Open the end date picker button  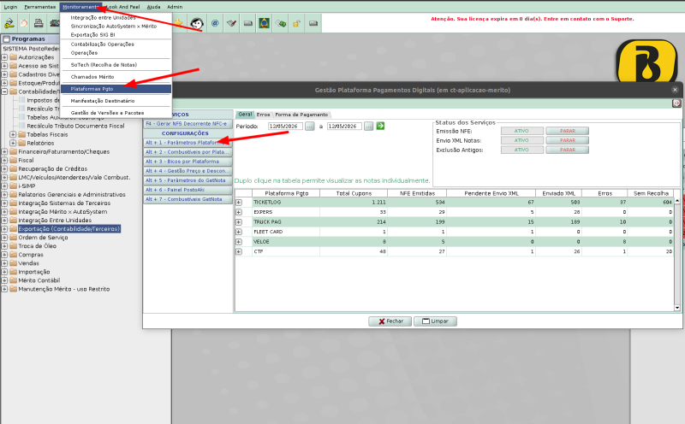click(369, 126)
